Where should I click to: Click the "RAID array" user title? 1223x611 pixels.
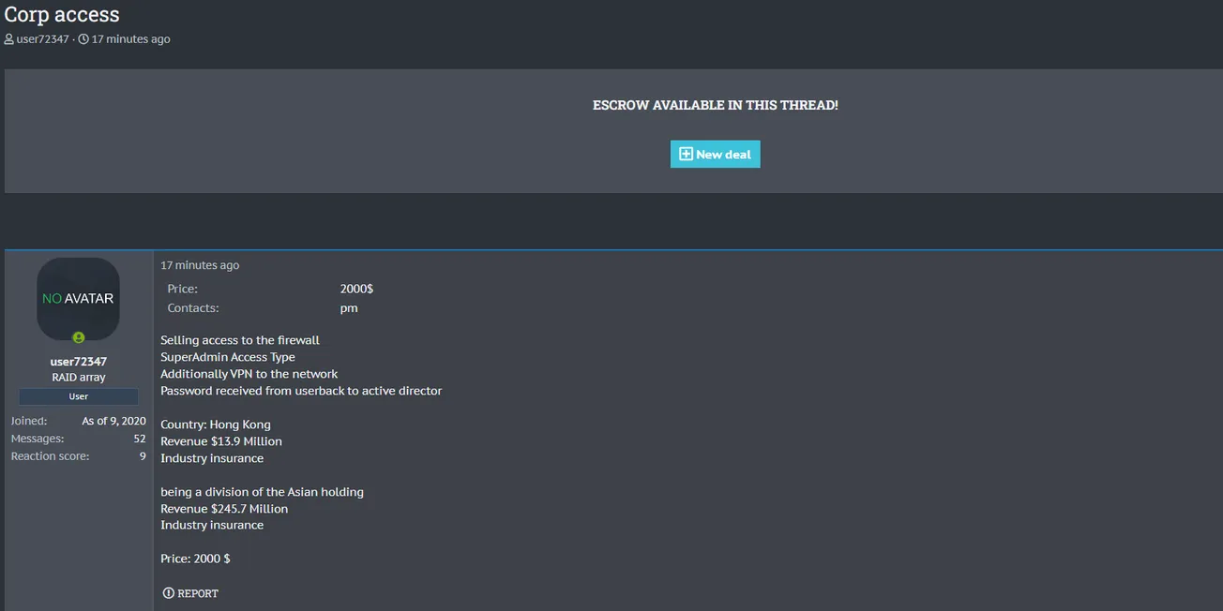coord(78,378)
